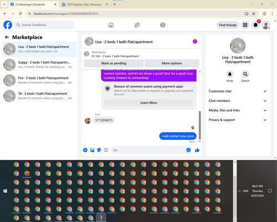The image size is (277, 222).
Task: Bookmark this page with the star icon
Action: tap(254, 13)
